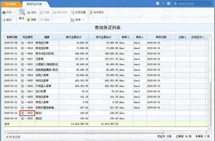Click the horizontal scrollbar thumb
215x141 pixels.
pos(85,132)
